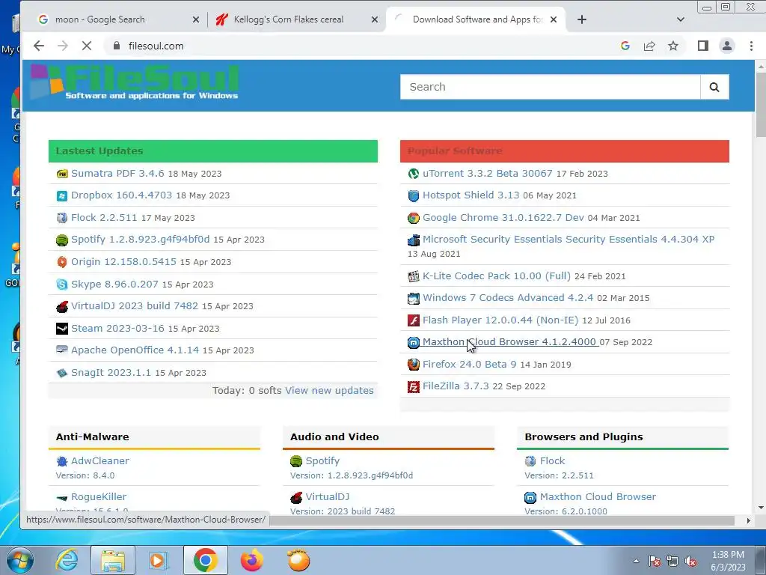Launch Internet Explorer from taskbar
The height and width of the screenshot is (575, 766).
67,560
